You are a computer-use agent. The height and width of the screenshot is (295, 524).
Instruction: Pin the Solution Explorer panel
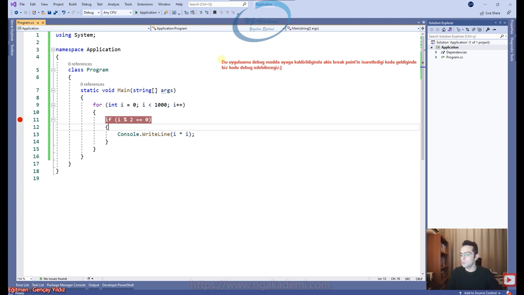[x=500, y=23]
